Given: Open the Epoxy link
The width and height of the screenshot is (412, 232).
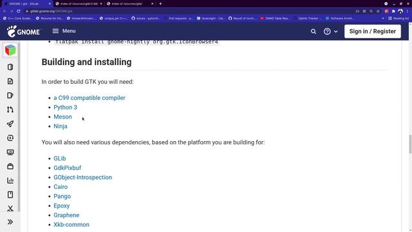Looking at the screenshot, I should (x=62, y=206).
